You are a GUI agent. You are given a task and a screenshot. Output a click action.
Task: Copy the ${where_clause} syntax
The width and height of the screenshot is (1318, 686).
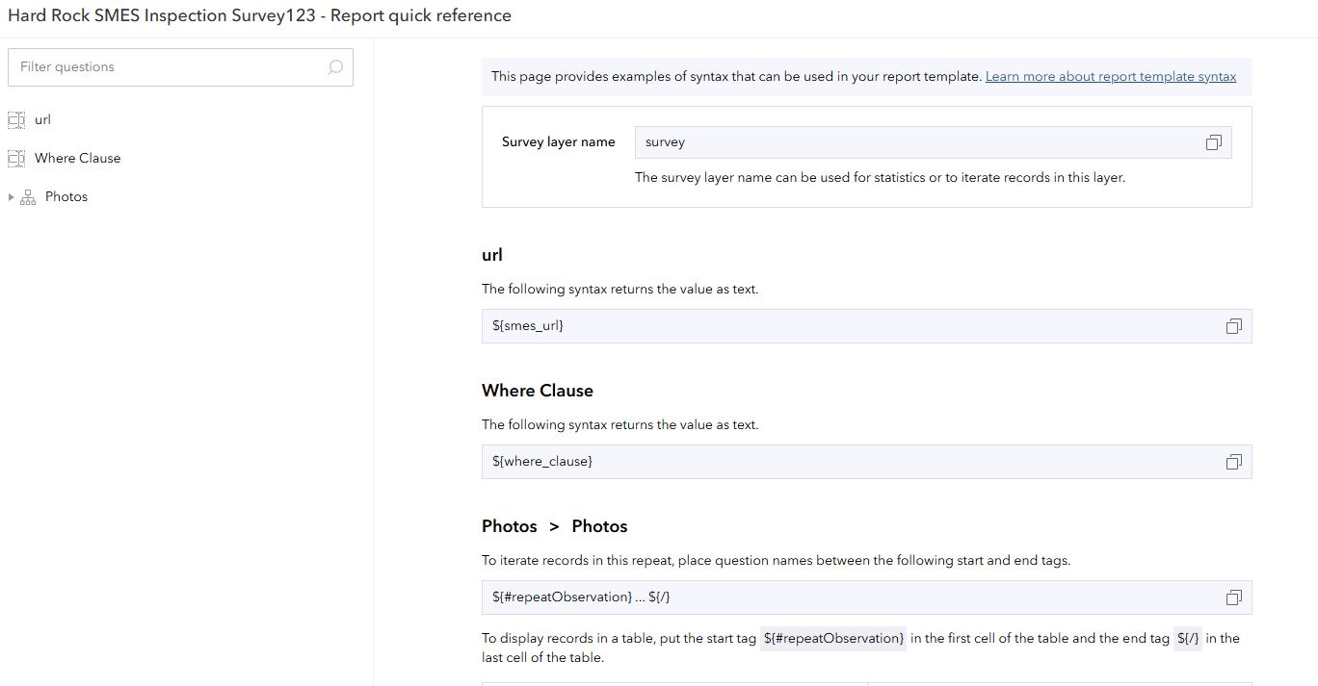click(1233, 462)
